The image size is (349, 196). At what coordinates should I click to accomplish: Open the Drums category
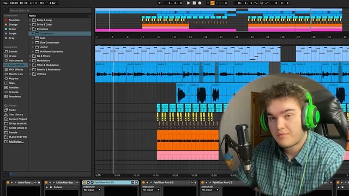pos(13,56)
